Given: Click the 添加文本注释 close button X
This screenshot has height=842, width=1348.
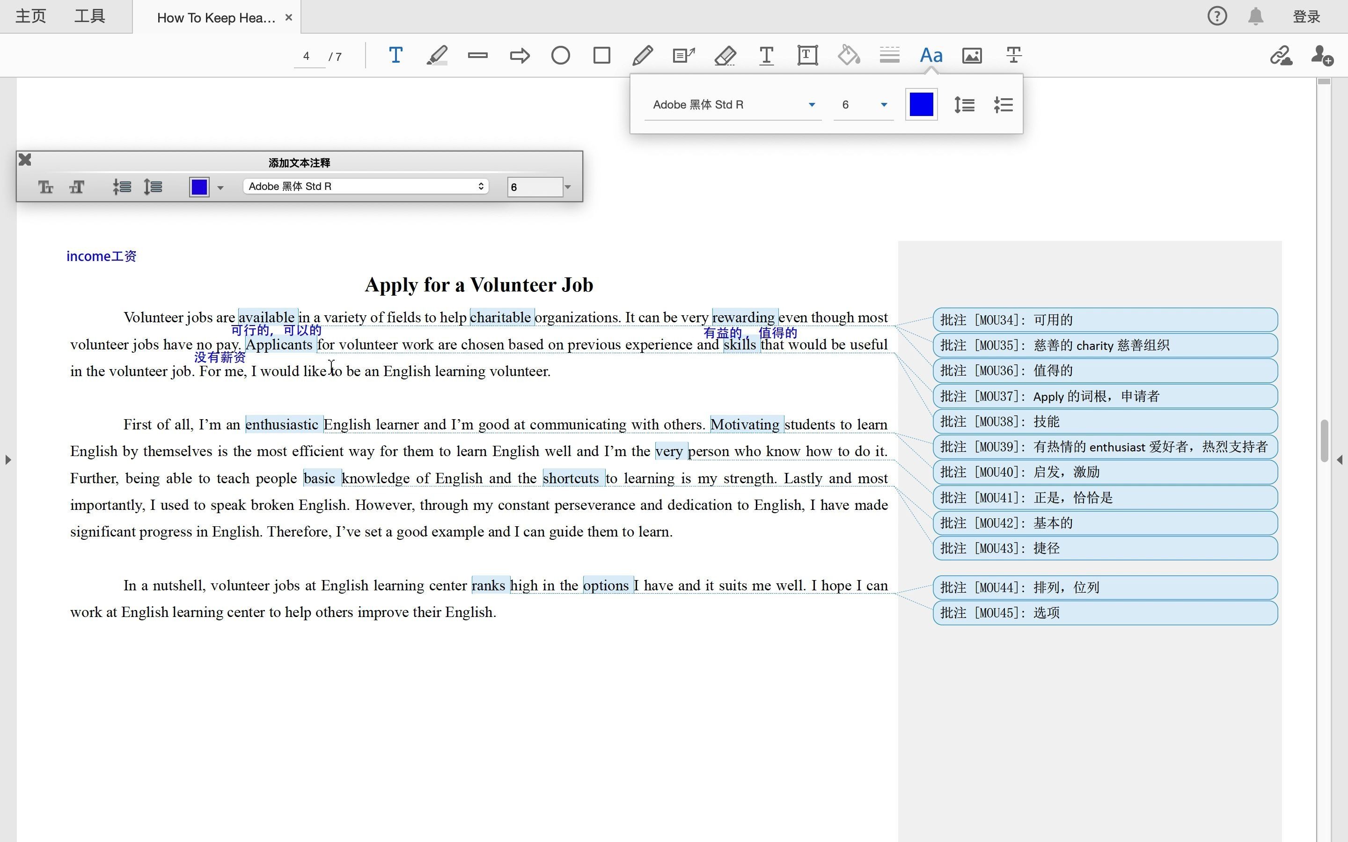Looking at the screenshot, I should (24, 159).
